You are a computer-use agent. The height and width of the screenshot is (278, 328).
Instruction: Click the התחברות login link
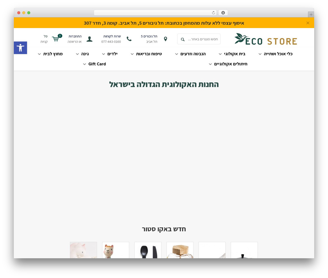coord(75,36)
